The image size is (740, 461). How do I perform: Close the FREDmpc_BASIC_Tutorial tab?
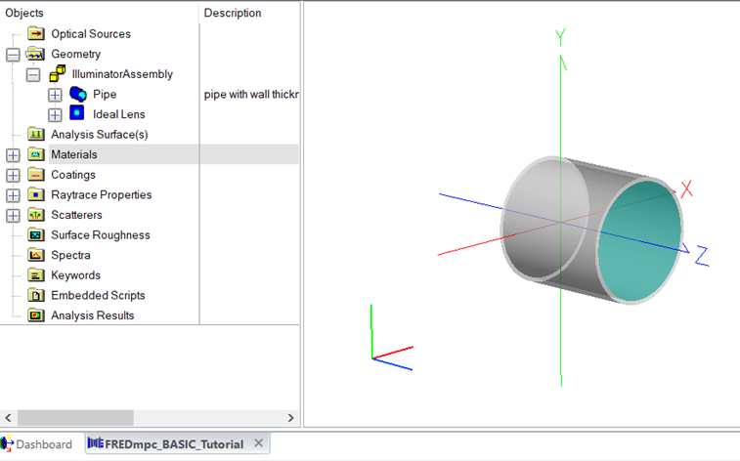click(259, 443)
